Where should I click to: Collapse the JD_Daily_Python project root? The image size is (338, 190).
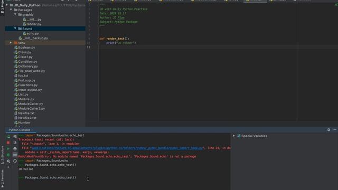(7, 5)
